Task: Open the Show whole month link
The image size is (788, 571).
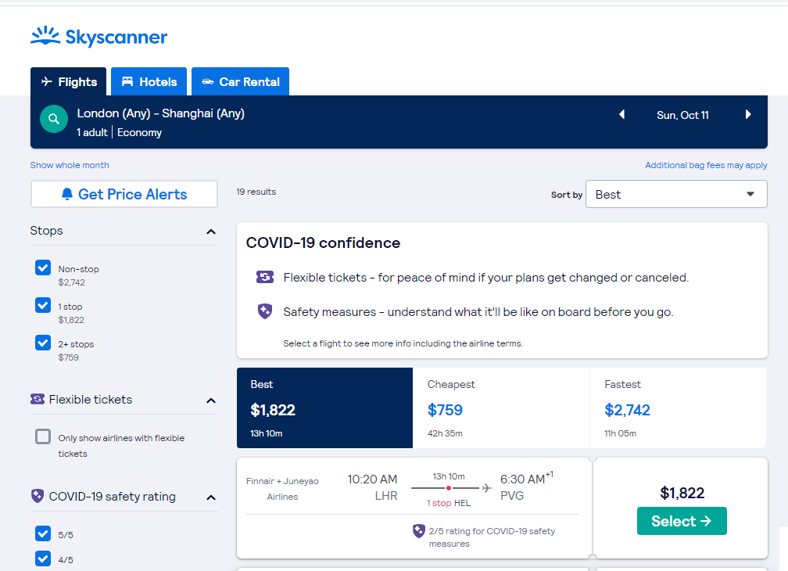Action: [x=70, y=165]
